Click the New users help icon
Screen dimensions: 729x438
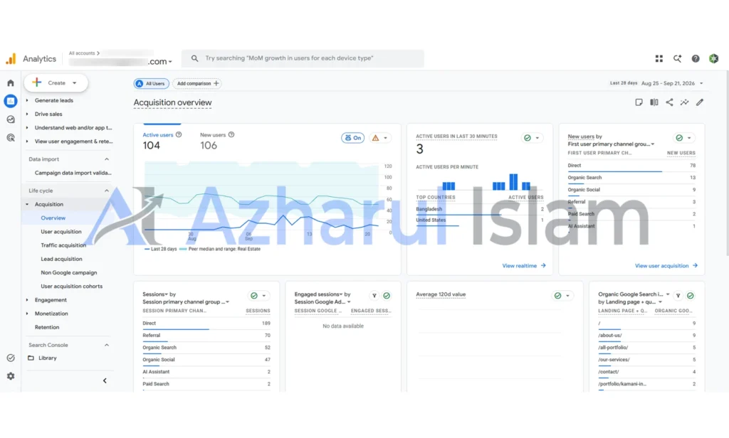click(x=231, y=134)
